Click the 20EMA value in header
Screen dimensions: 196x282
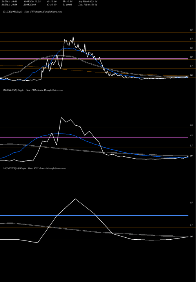click(9, 2)
